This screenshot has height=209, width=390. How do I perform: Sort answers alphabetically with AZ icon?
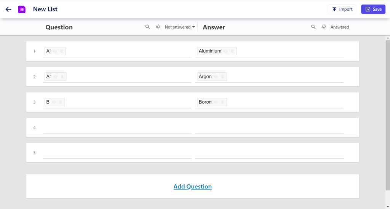point(324,27)
